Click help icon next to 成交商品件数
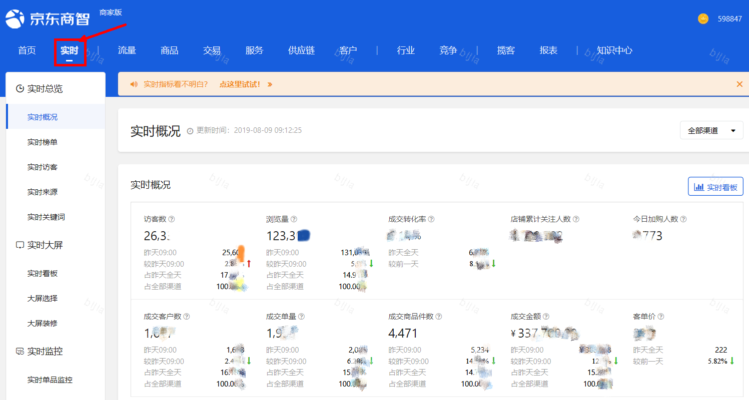Image resolution: width=749 pixels, height=400 pixels. click(x=438, y=317)
